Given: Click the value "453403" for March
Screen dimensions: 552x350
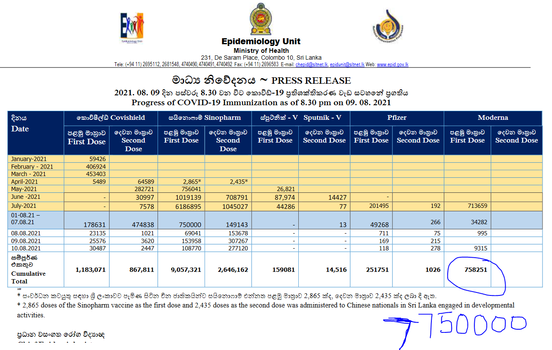Looking at the screenshot, I should [x=95, y=174].
